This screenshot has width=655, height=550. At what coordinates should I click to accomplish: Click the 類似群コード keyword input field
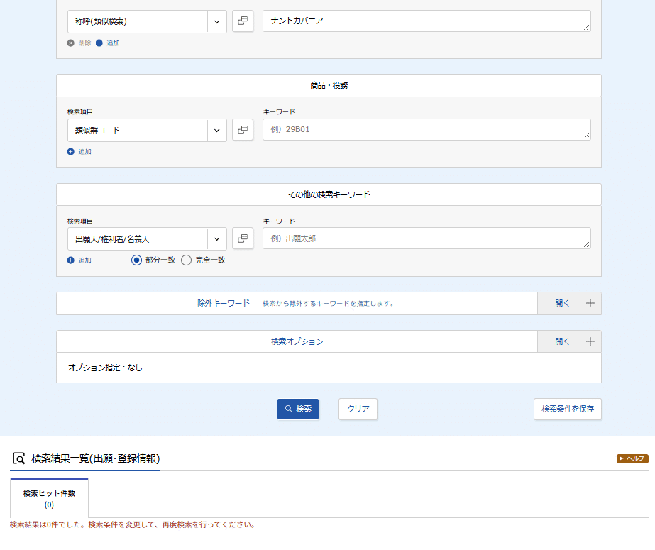pyautogui.click(x=426, y=129)
